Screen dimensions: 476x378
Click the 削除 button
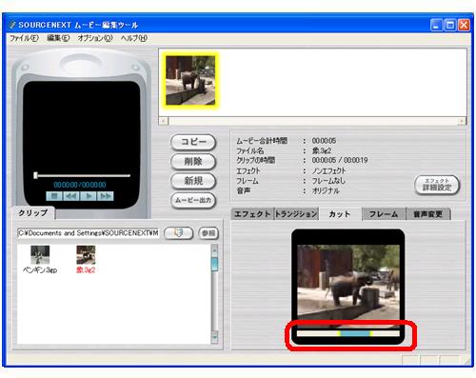[x=193, y=162]
